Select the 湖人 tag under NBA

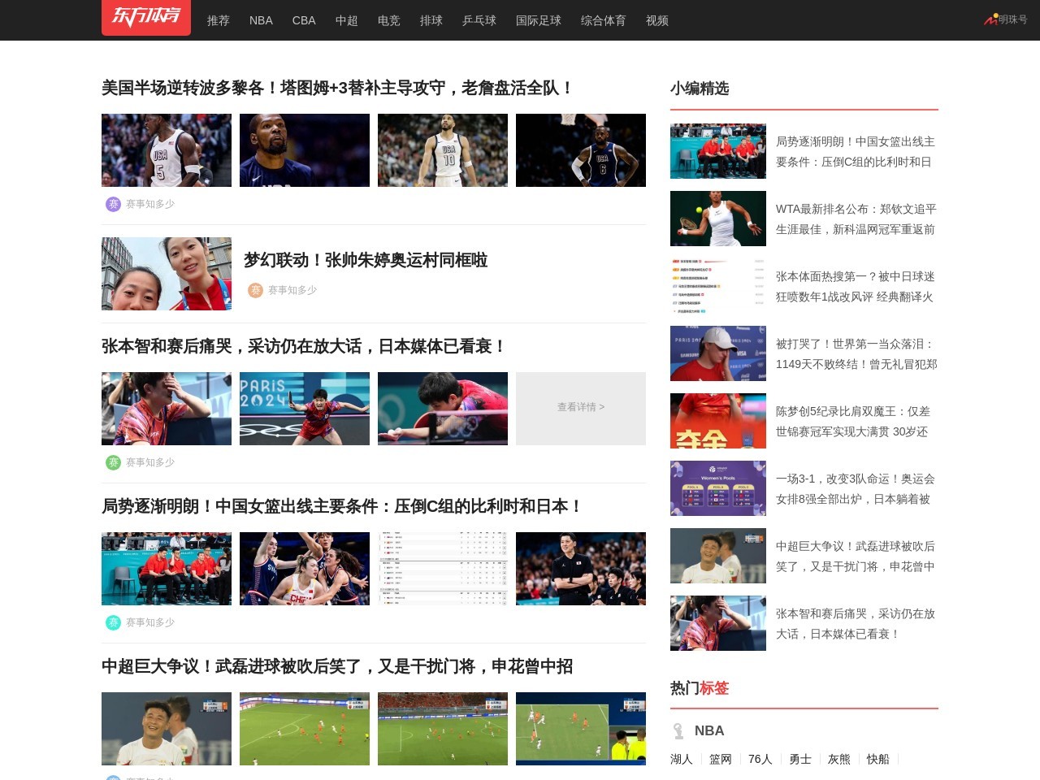coord(682,759)
